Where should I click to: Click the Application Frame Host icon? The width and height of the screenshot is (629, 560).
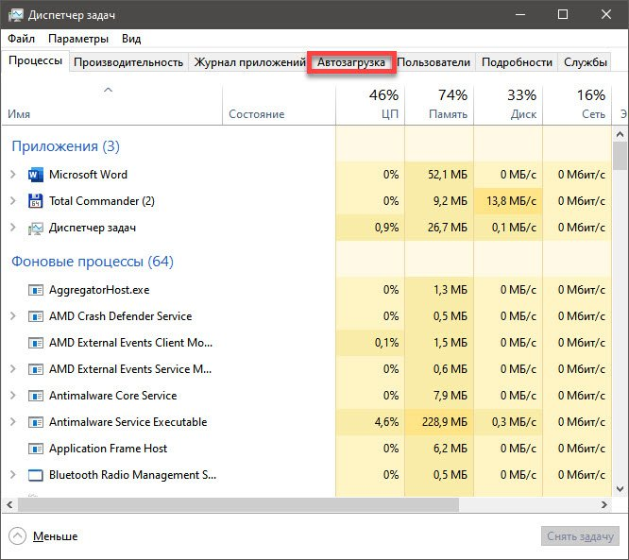(x=35, y=449)
